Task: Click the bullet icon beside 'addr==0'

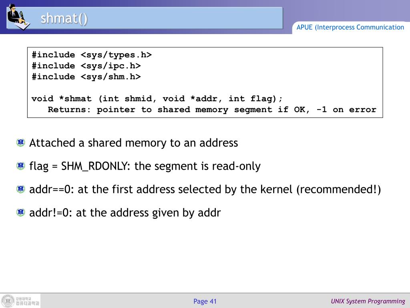Action: (x=21, y=189)
